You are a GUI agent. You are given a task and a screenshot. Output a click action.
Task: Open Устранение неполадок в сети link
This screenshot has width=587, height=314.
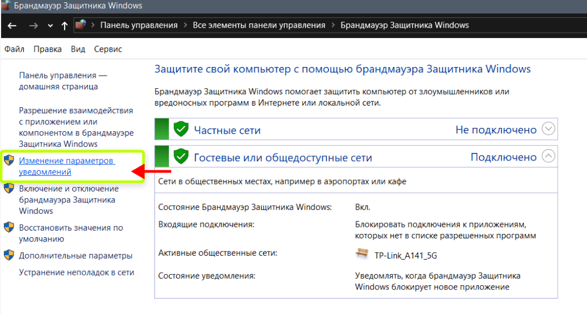77,273
